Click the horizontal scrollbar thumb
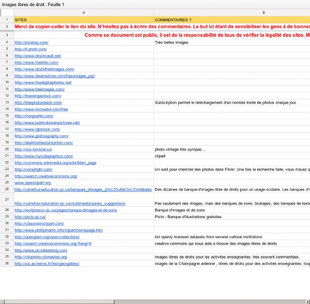This screenshot has width=310, height=304. [x=59, y=302]
